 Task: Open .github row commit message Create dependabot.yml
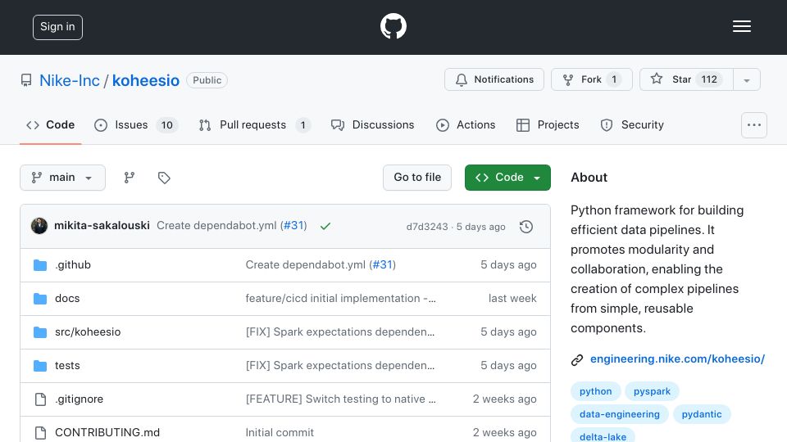point(306,264)
